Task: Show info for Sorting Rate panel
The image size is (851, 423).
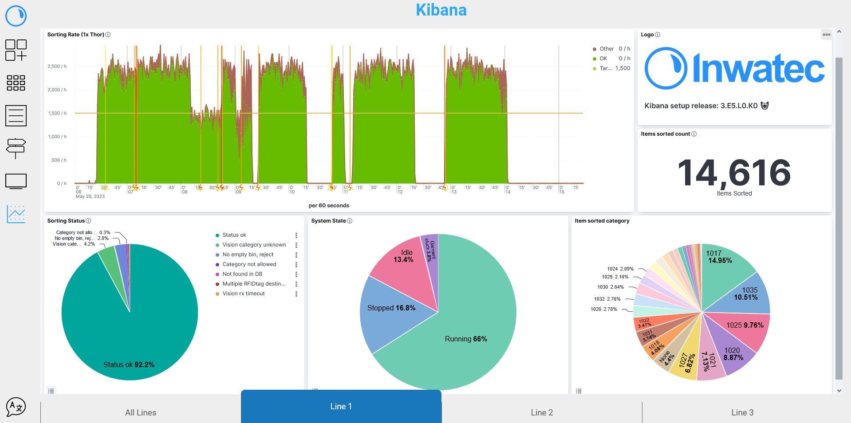Action: (x=108, y=35)
